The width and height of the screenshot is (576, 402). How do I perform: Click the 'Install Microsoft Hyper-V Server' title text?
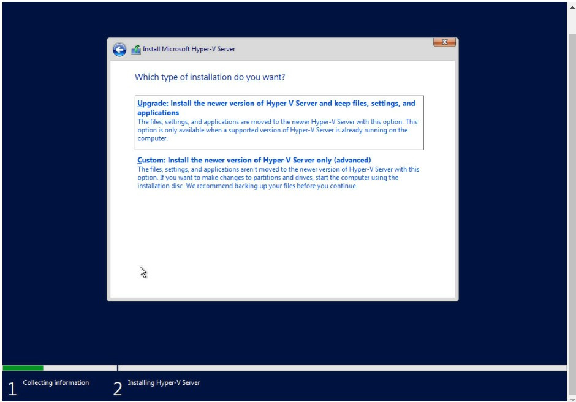tap(189, 49)
